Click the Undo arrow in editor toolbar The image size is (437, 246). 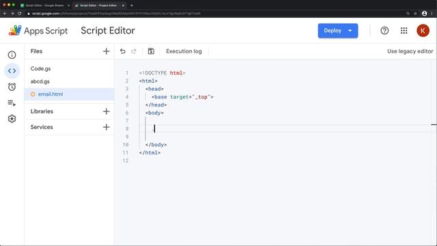point(123,51)
